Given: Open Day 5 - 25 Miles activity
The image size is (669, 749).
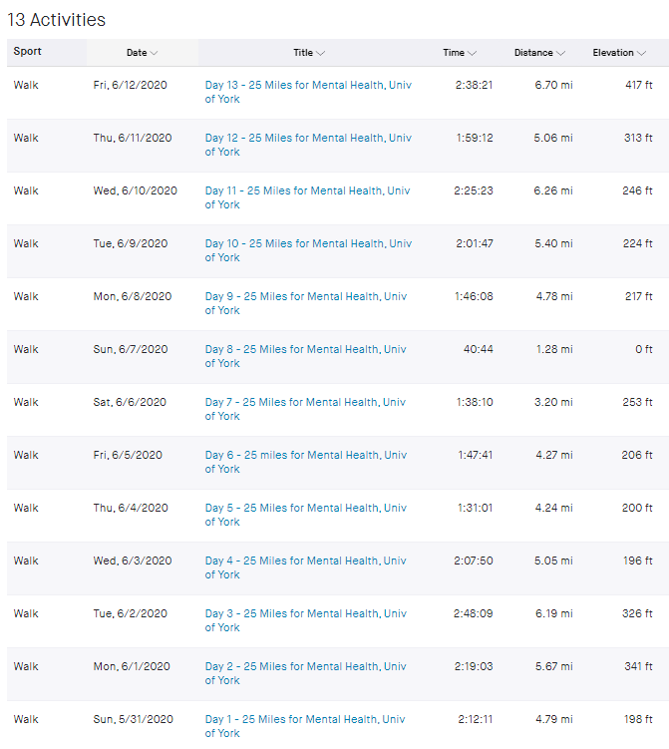Looking at the screenshot, I should point(306,515).
